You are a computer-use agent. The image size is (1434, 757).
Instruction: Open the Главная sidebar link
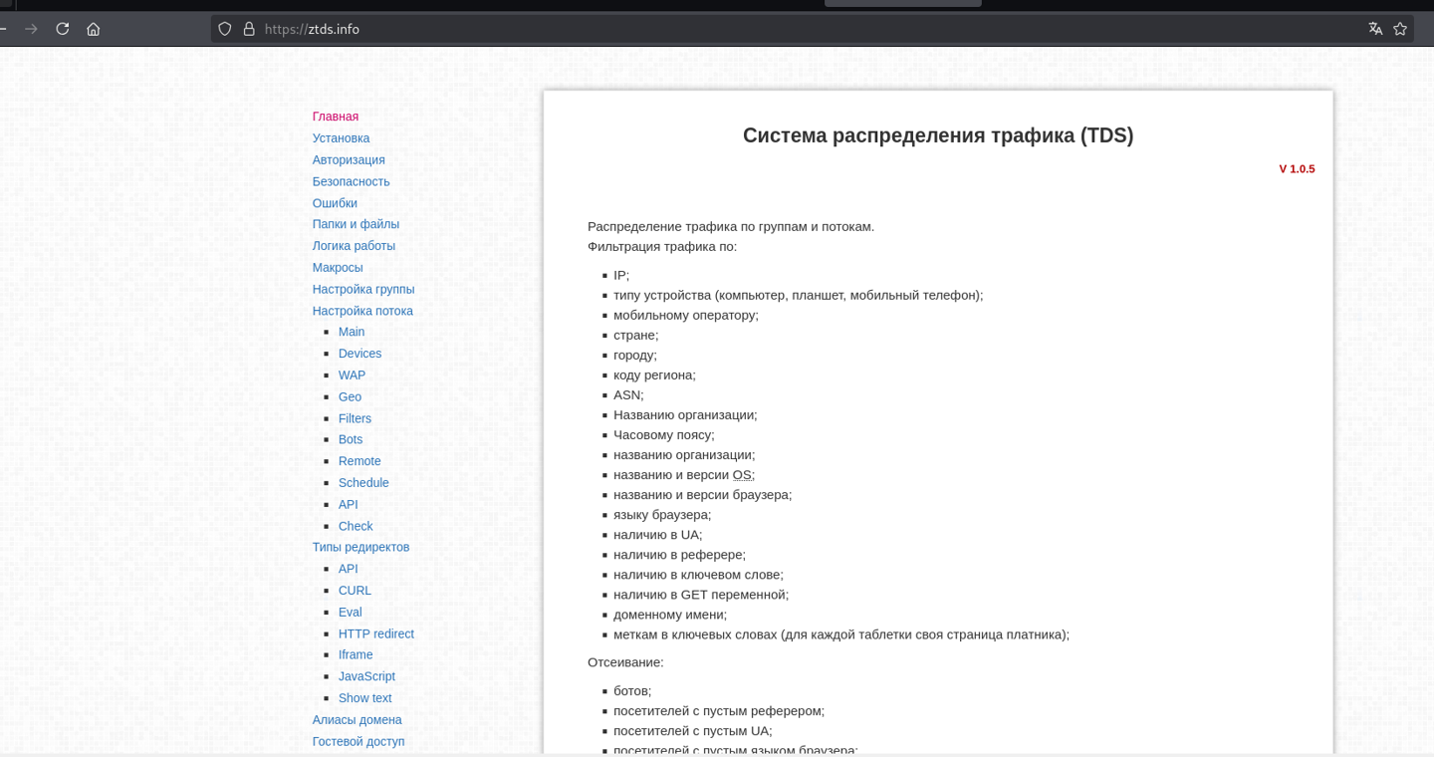point(336,117)
